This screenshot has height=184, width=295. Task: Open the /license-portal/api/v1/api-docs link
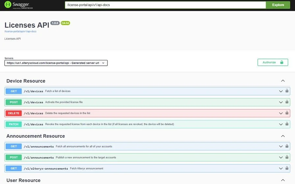[x=20, y=32]
